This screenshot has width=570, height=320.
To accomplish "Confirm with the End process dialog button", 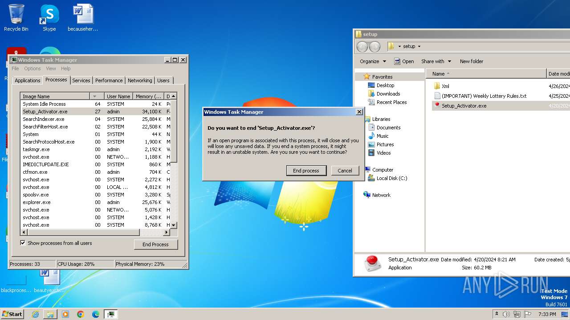I will tap(306, 171).
